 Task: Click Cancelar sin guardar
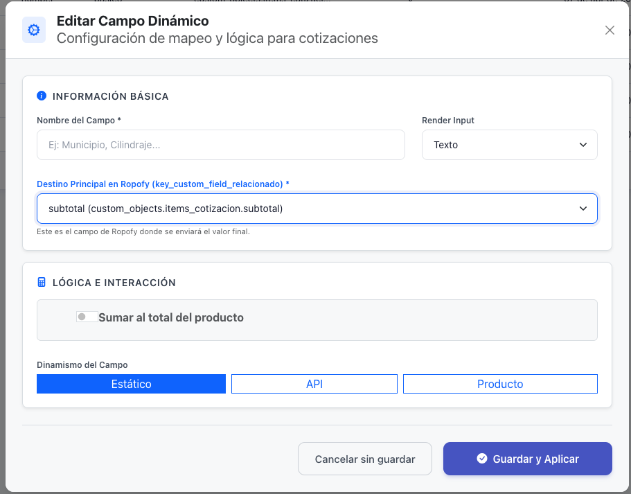coord(365,459)
